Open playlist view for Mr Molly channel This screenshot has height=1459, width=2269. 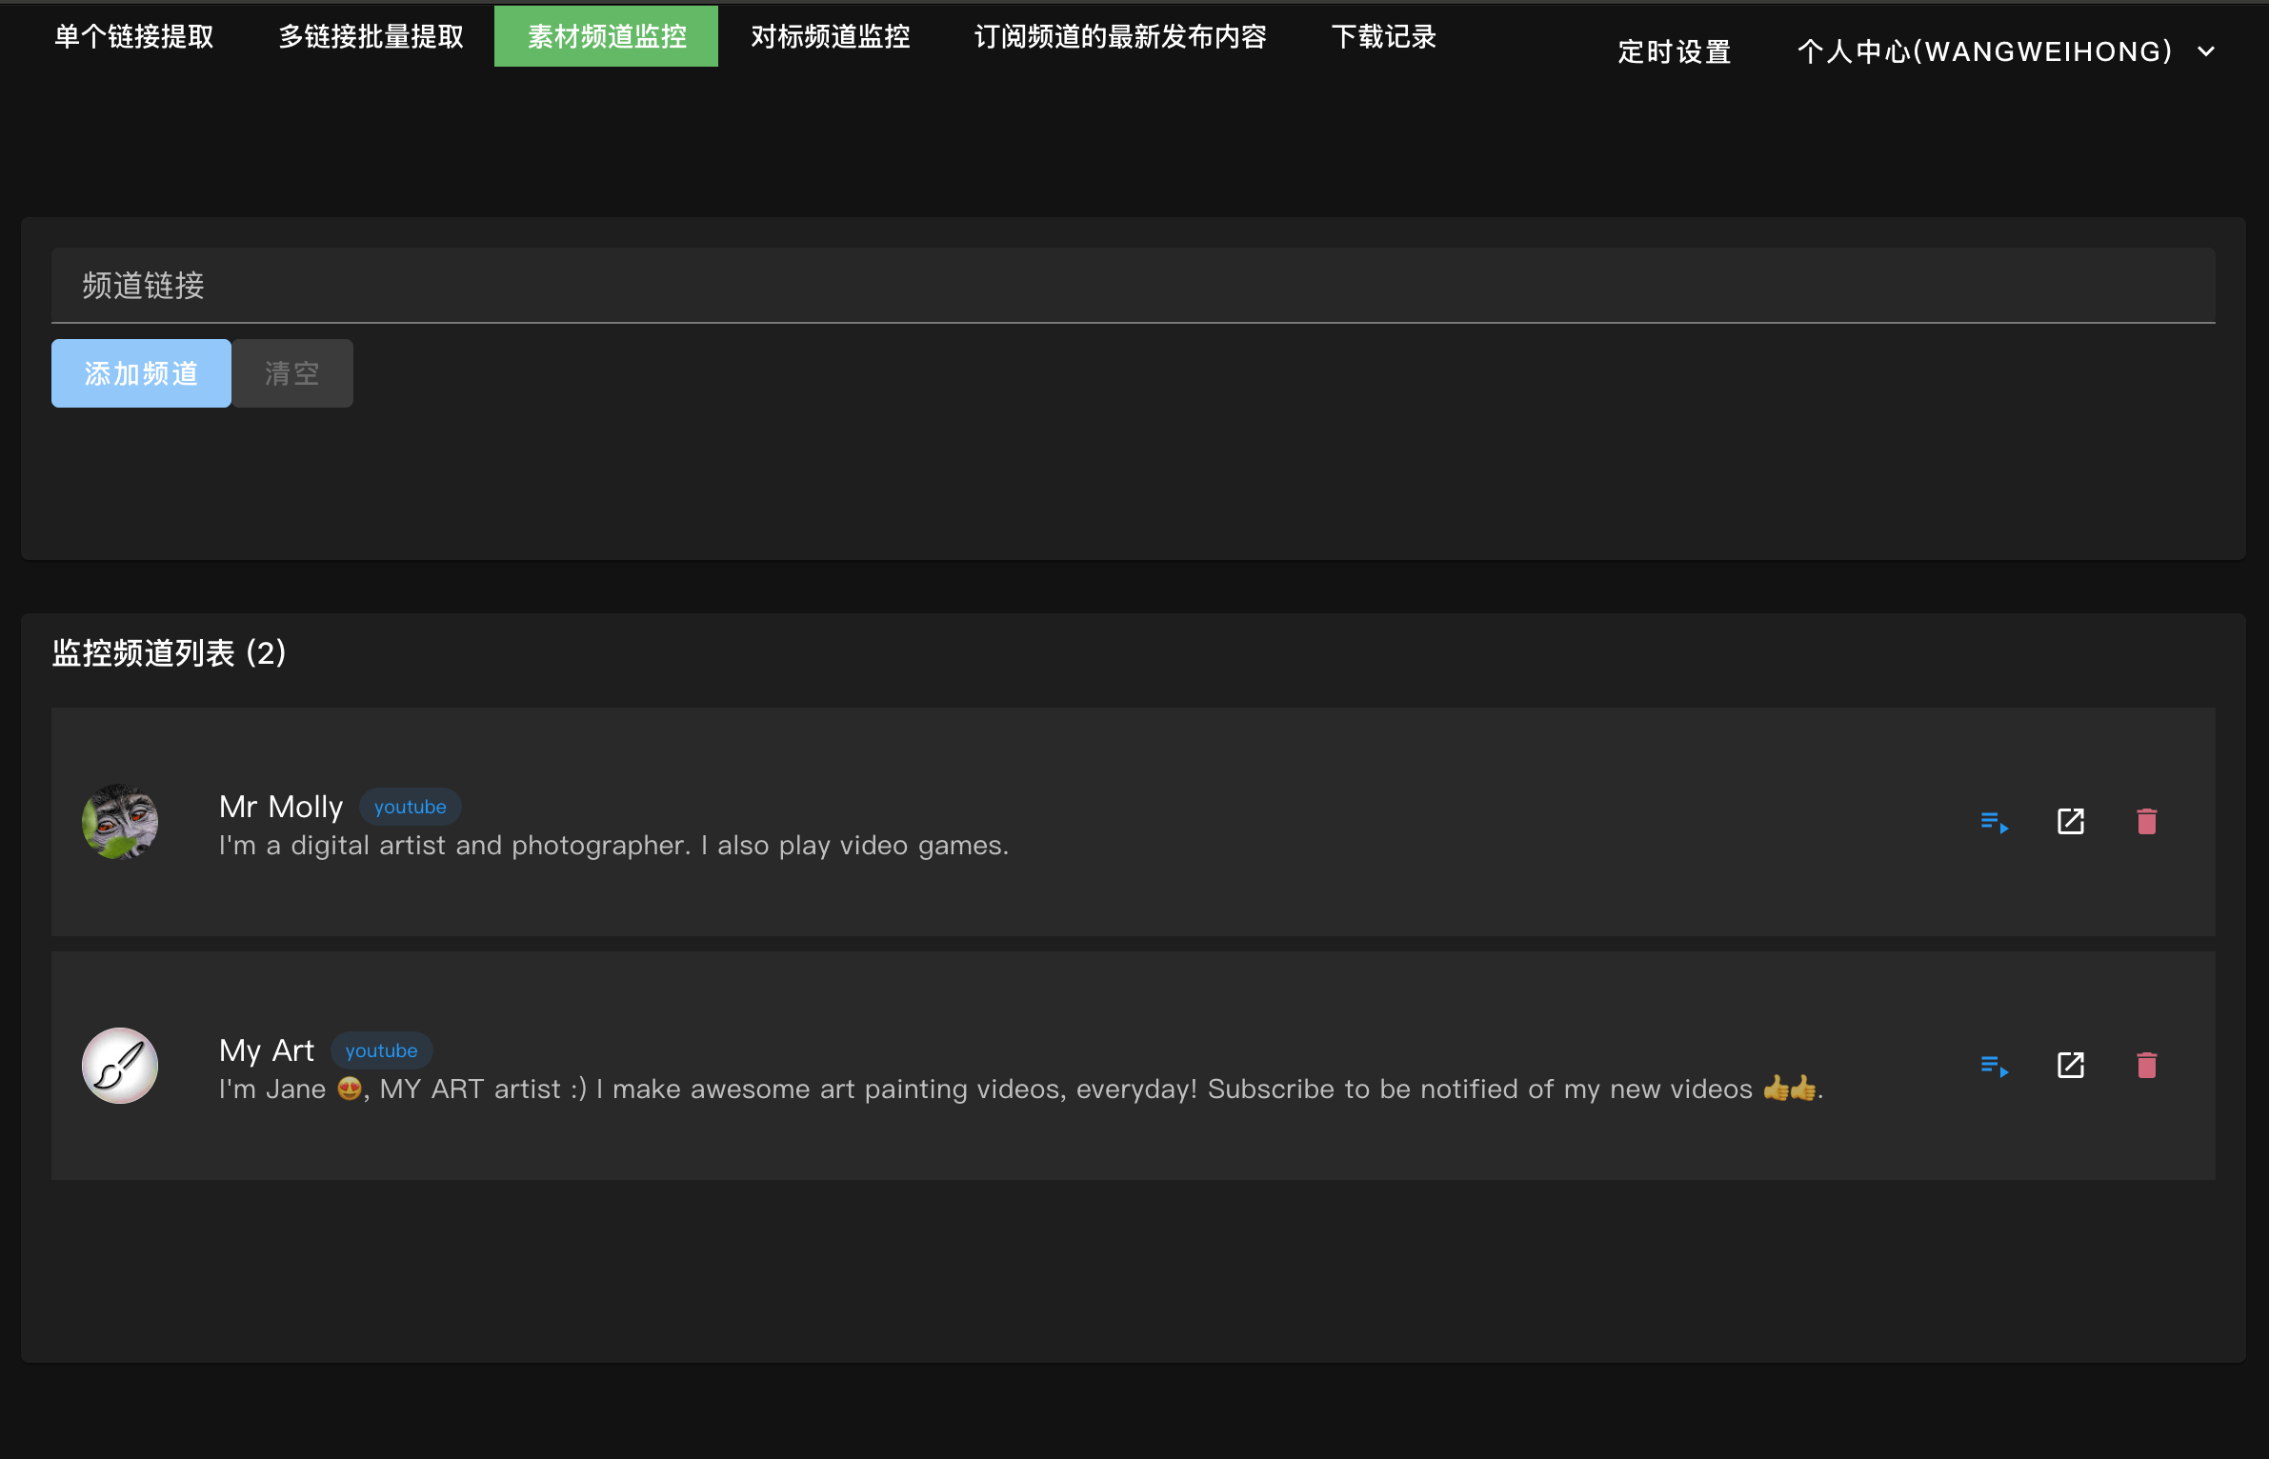pyautogui.click(x=1994, y=822)
